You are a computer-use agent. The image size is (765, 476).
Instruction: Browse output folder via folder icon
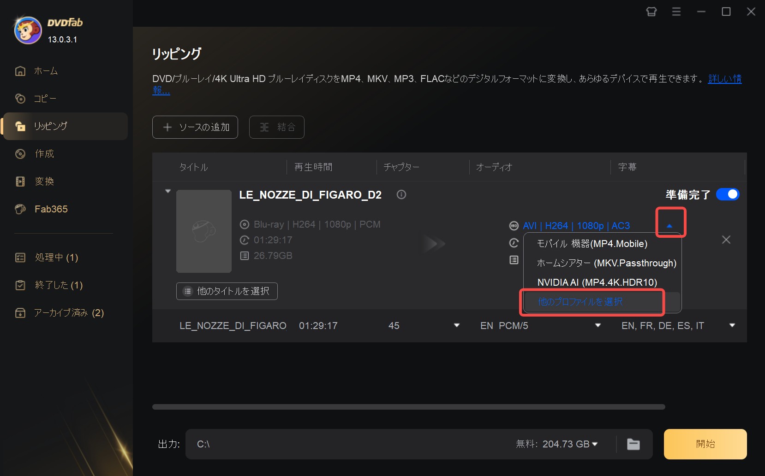click(634, 444)
